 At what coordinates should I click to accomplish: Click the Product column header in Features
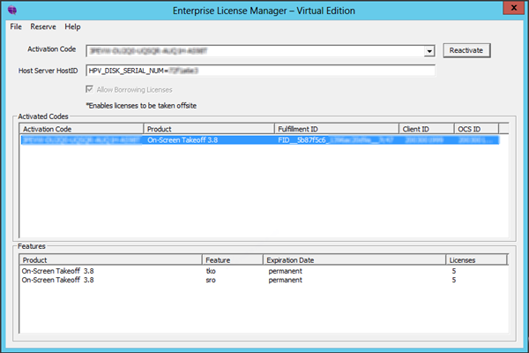110,260
